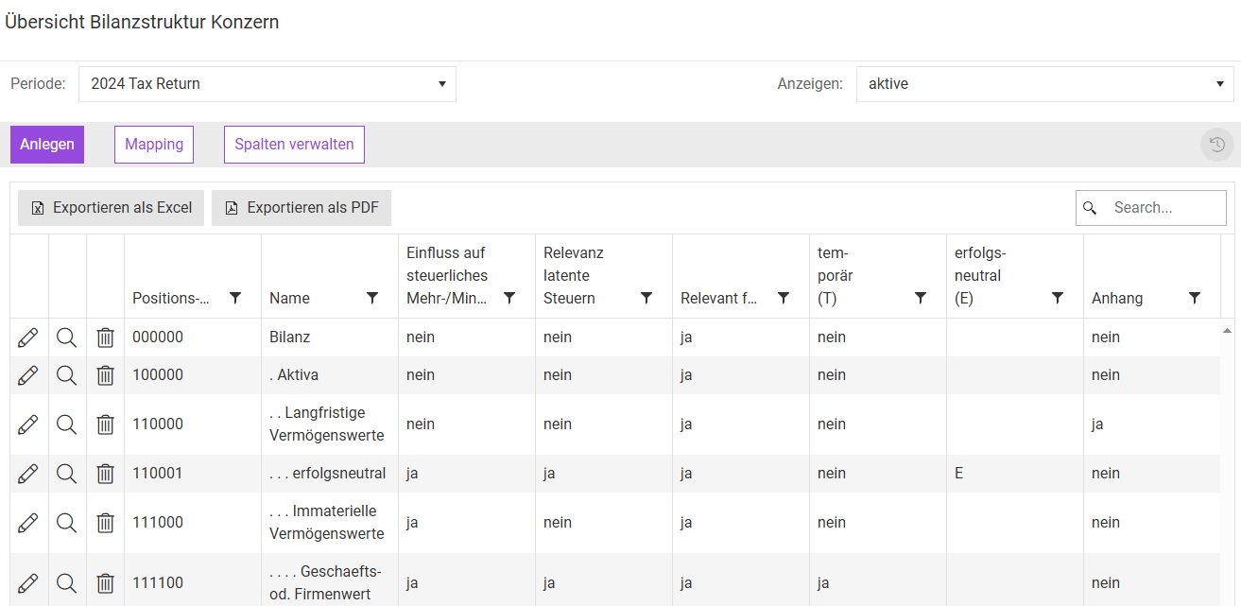The height and width of the screenshot is (606, 1241).
Task: Select the 'Bilanz' name cell
Action: tap(330, 338)
